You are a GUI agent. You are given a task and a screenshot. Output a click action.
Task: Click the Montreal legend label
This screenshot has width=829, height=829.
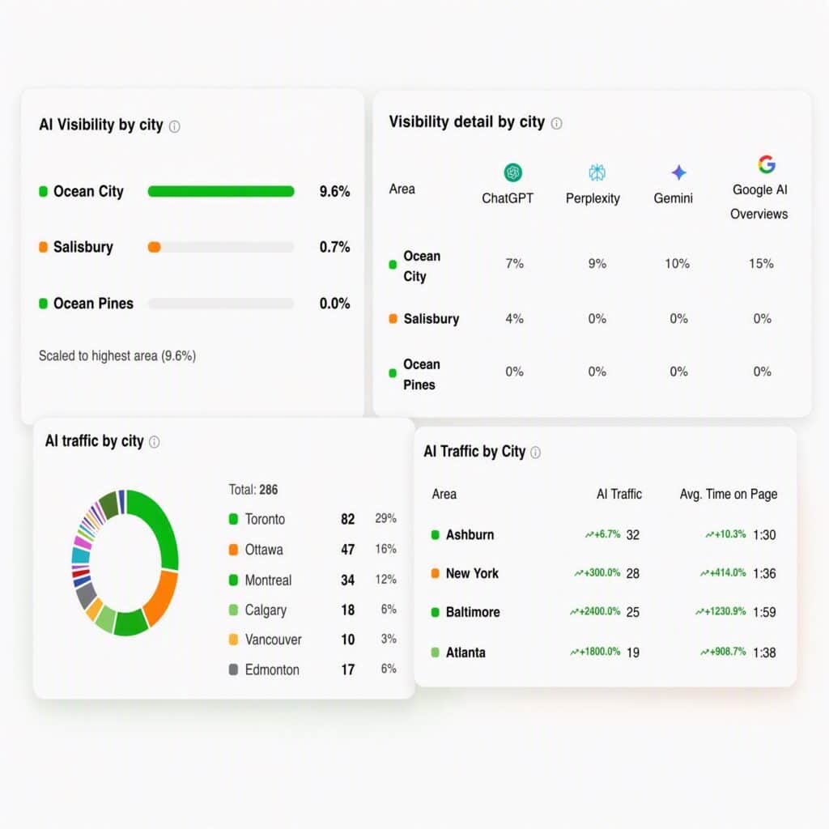tap(268, 580)
